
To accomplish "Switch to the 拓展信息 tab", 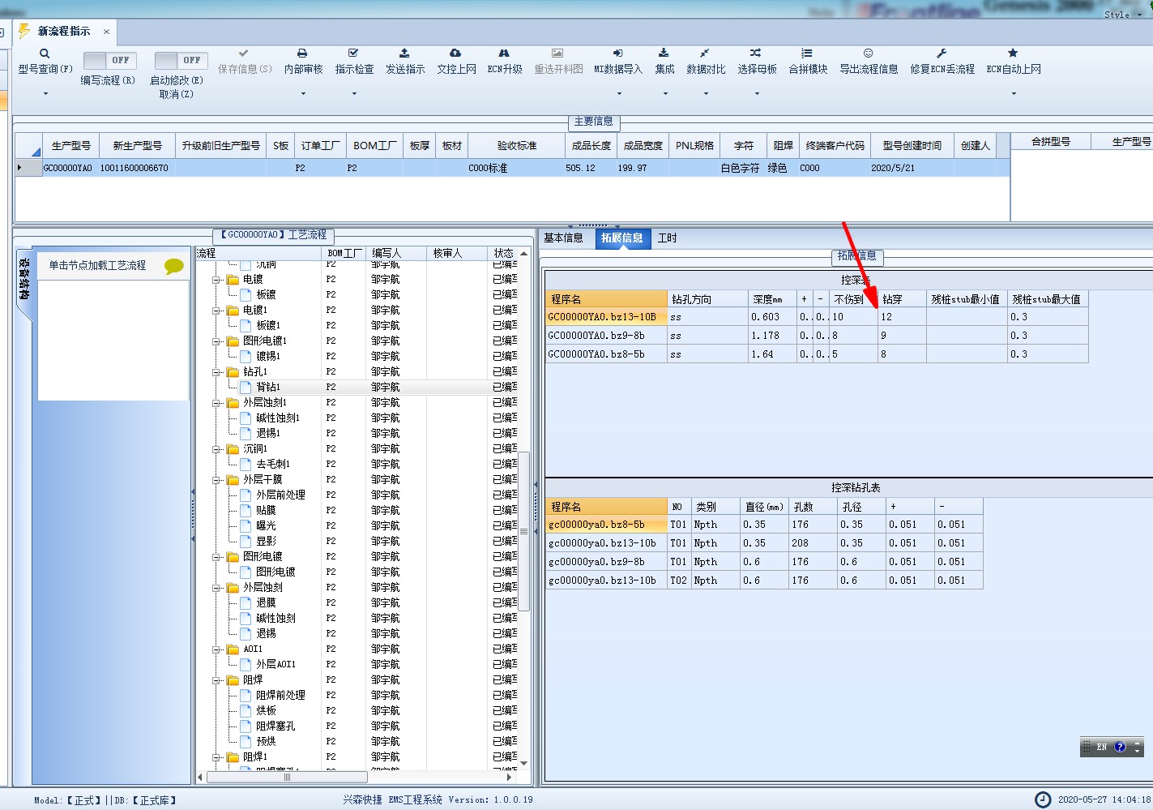I will [622, 238].
